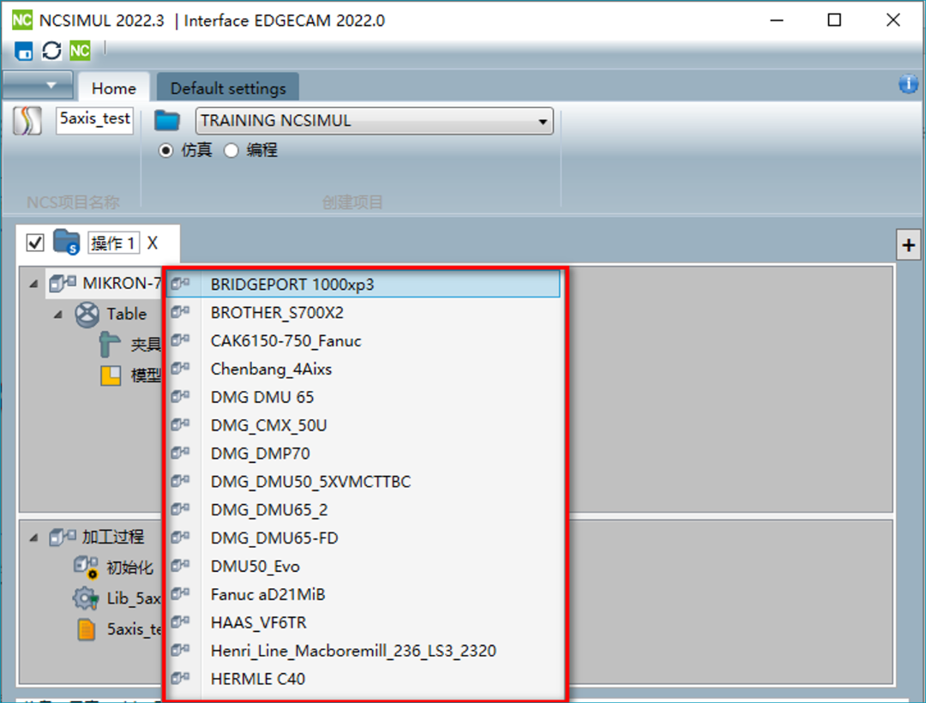Click the 加工过程 machine icon
Image resolution: width=926 pixels, height=703 pixels.
pyautogui.click(x=63, y=537)
